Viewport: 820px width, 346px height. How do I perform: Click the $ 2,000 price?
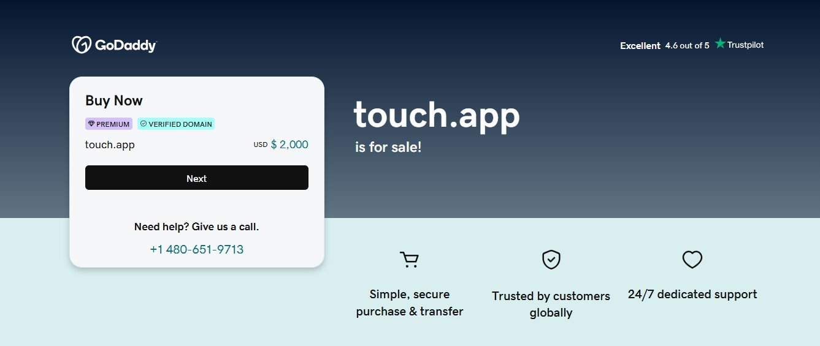pyautogui.click(x=289, y=145)
